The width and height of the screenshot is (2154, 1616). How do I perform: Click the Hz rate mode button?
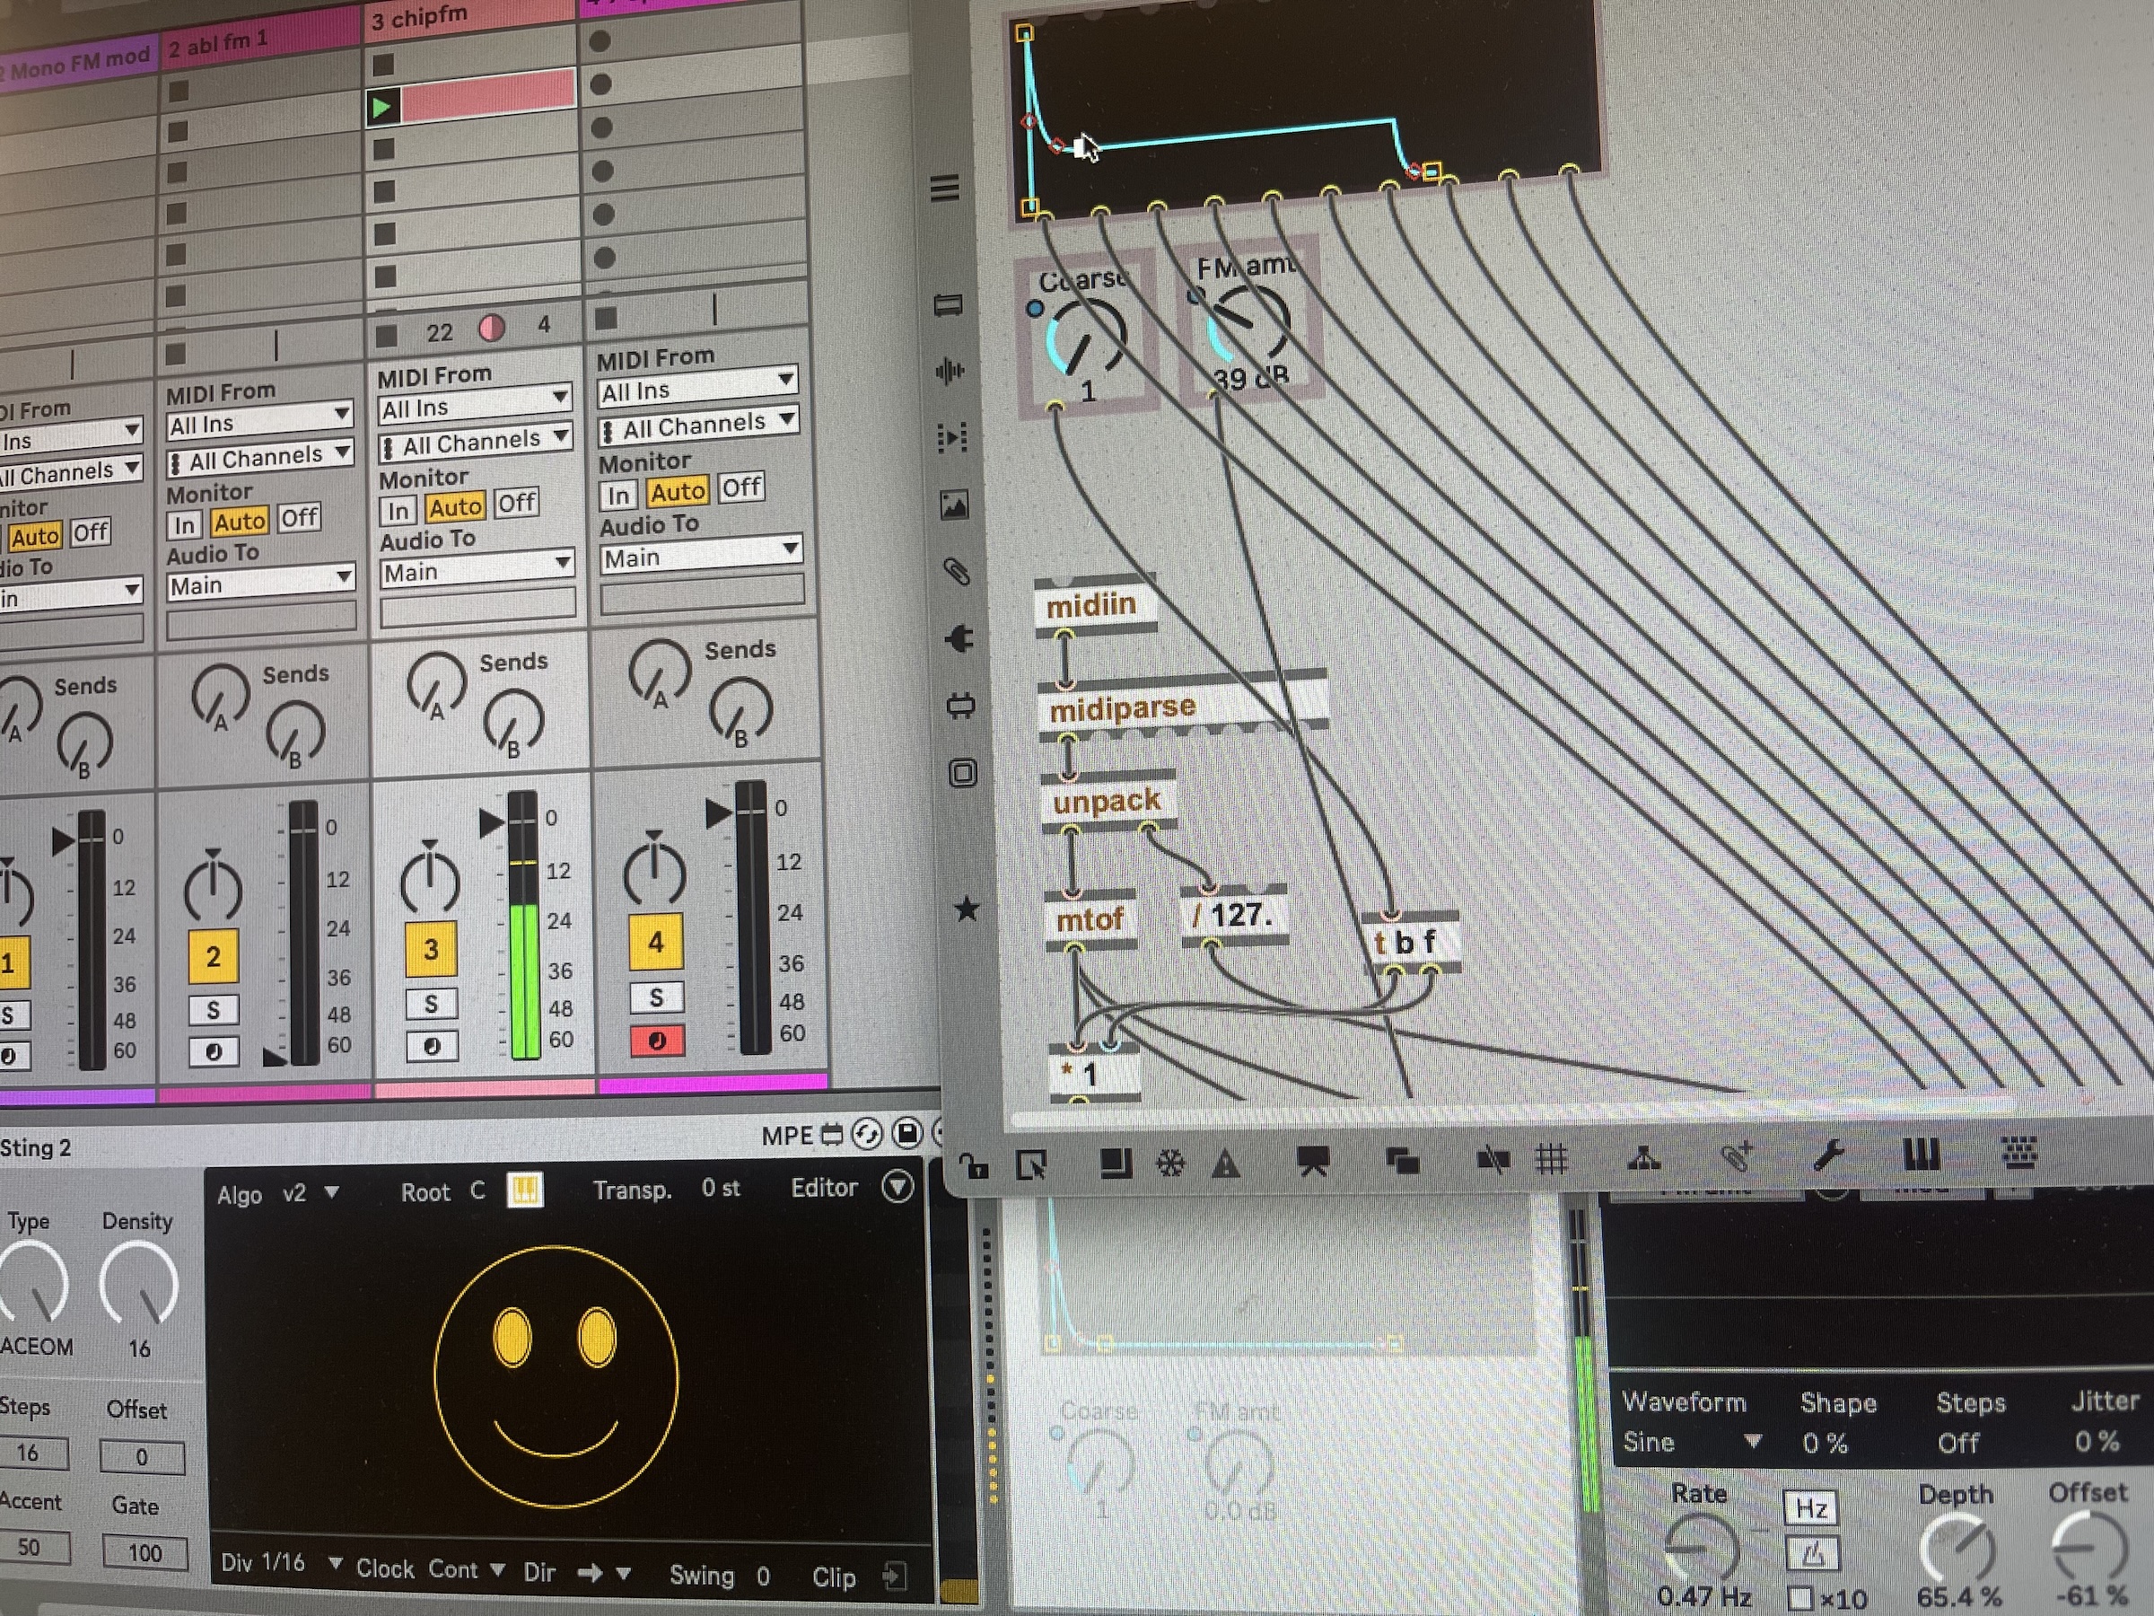coord(1810,1508)
